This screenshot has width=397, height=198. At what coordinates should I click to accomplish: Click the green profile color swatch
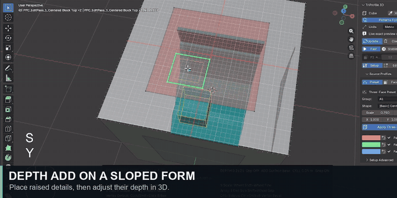(371, 145)
